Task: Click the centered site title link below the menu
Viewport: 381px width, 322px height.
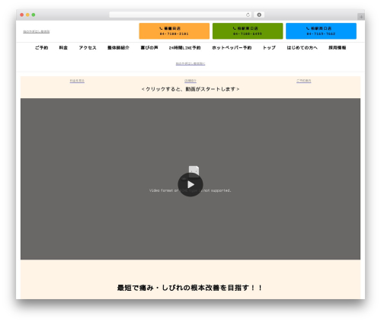Action: tap(190, 63)
